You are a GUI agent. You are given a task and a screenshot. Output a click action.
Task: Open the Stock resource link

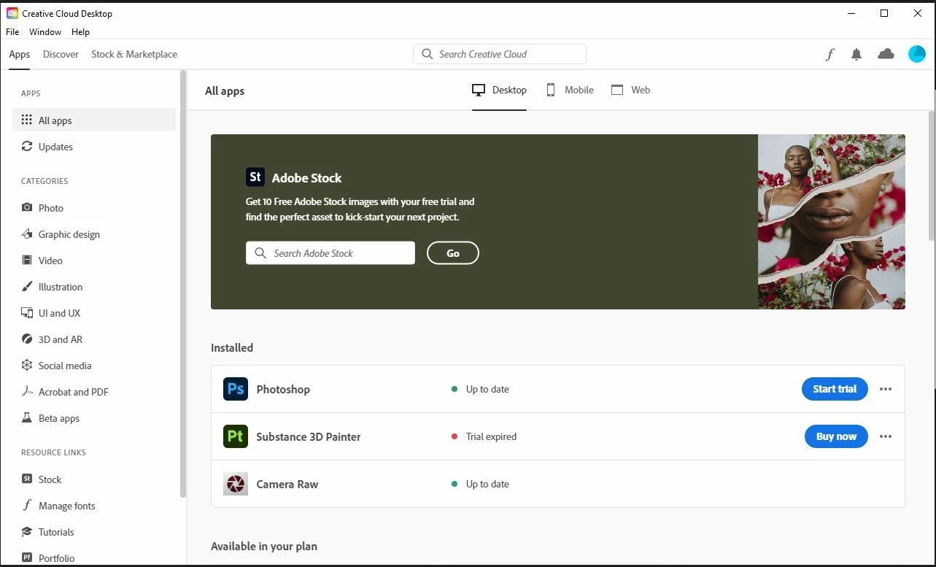click(94, 479)
